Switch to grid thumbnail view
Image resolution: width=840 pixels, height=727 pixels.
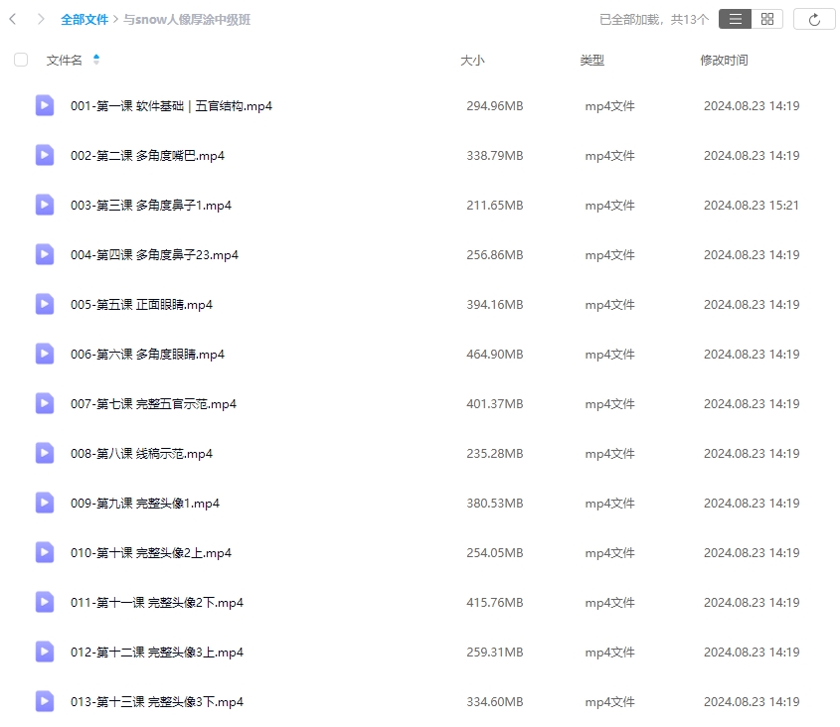coord(766,19)
